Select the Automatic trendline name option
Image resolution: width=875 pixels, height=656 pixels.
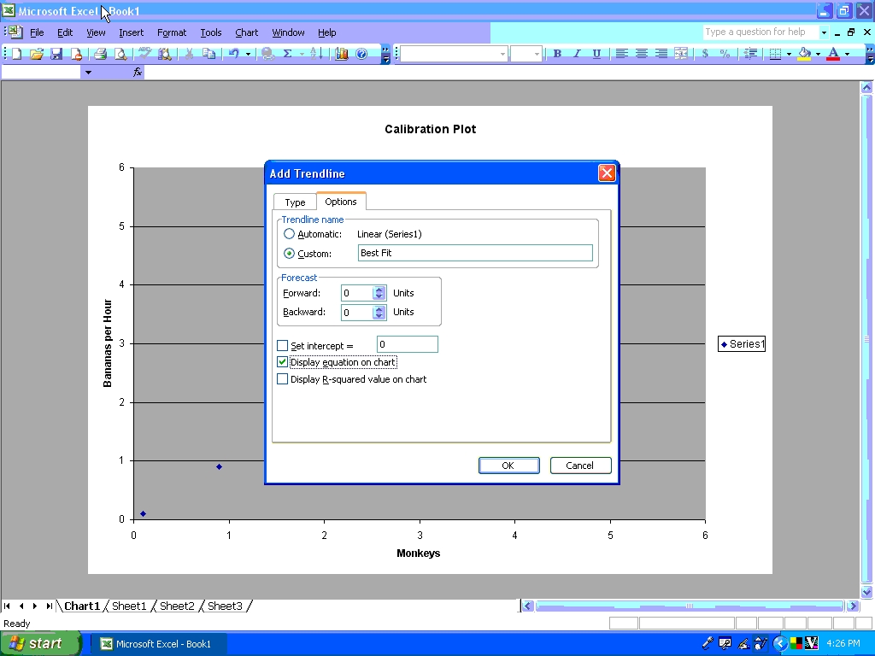[x=289, y=234]
